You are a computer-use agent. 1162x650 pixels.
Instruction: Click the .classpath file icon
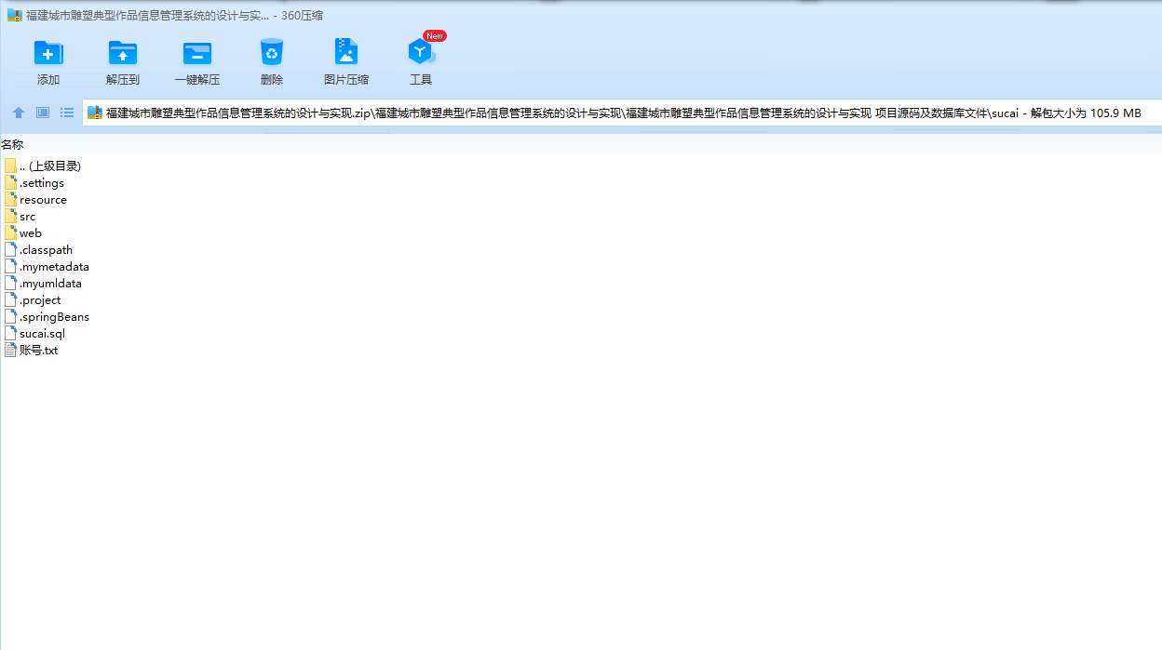coord(10,249)
